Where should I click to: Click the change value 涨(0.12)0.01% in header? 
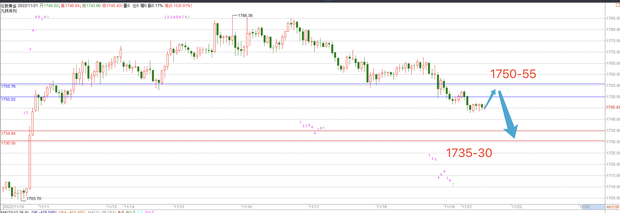178,6
